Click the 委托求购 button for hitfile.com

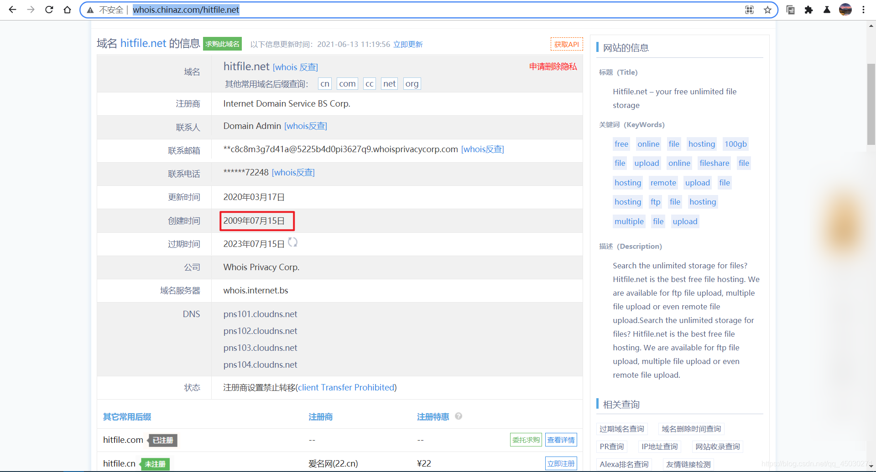click(x=526, y=440)
